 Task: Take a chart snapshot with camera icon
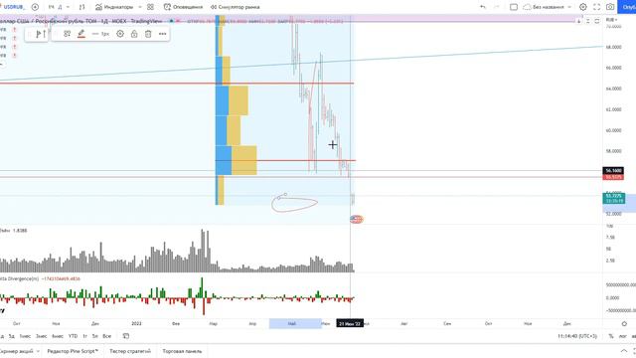(x=610, y=7)
